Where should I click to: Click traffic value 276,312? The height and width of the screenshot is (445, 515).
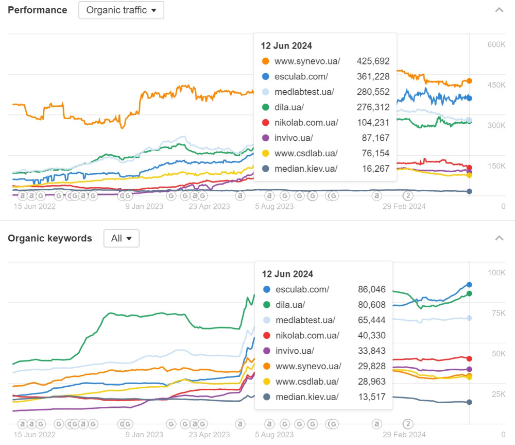tap(373, 107)
